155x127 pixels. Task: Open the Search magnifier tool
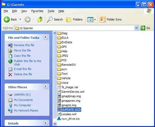pos(55,20)
